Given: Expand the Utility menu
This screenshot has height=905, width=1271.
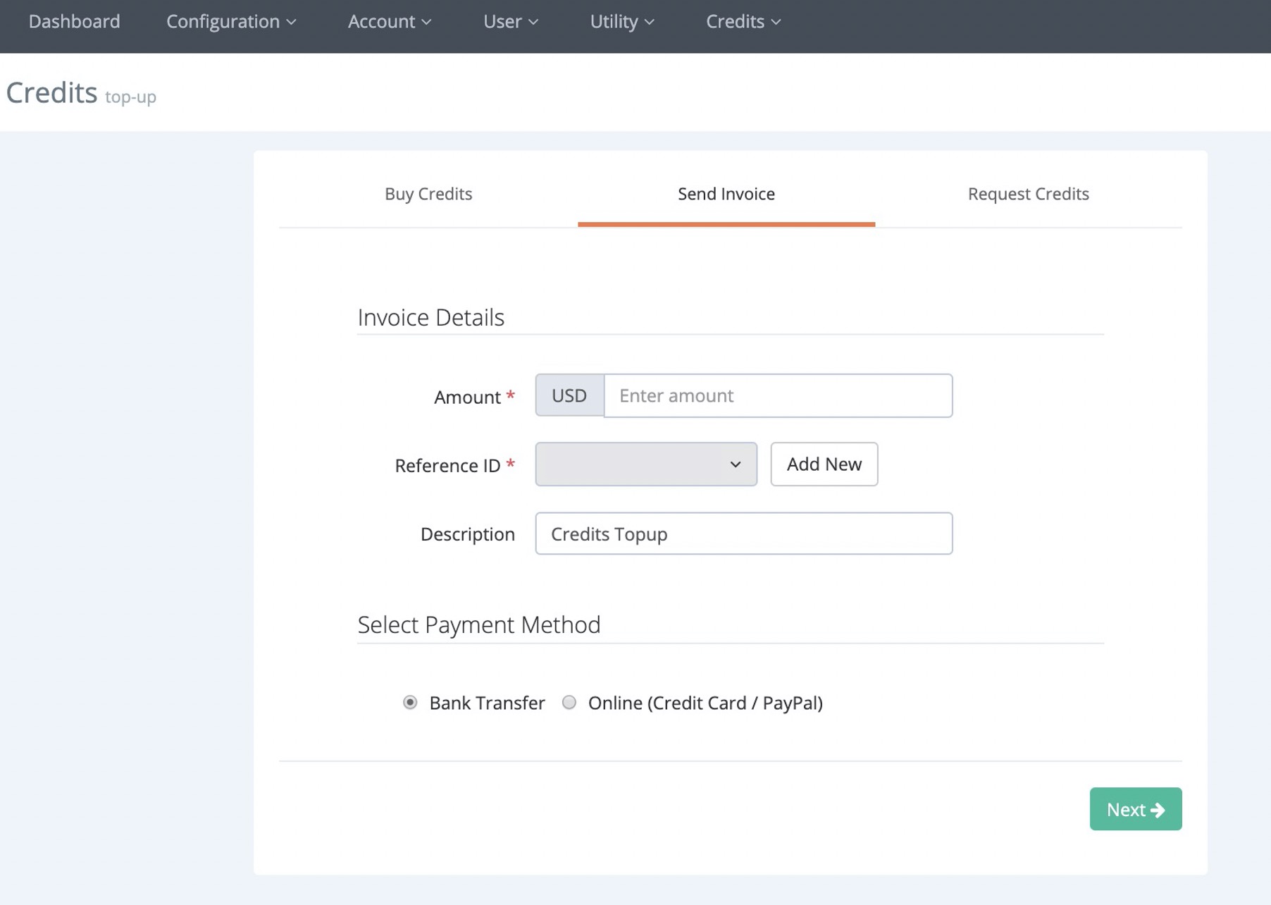Looking at the screenshot, I should coord(621,21).
